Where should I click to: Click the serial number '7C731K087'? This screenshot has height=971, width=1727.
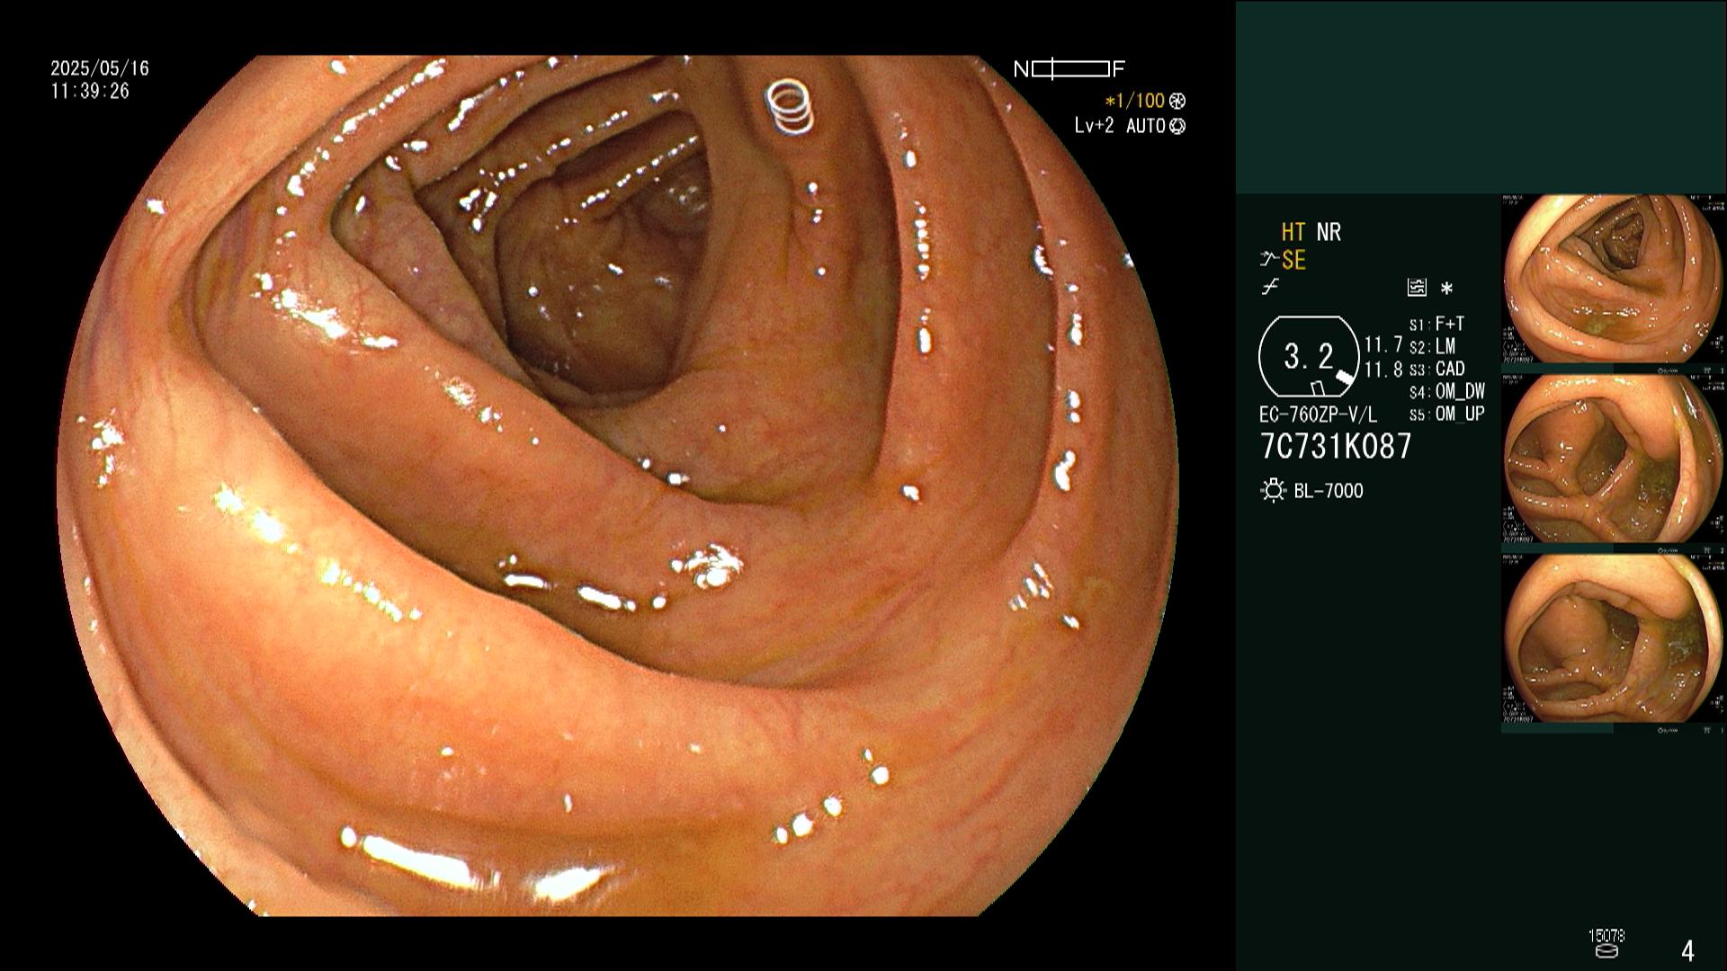point(1336,446)
